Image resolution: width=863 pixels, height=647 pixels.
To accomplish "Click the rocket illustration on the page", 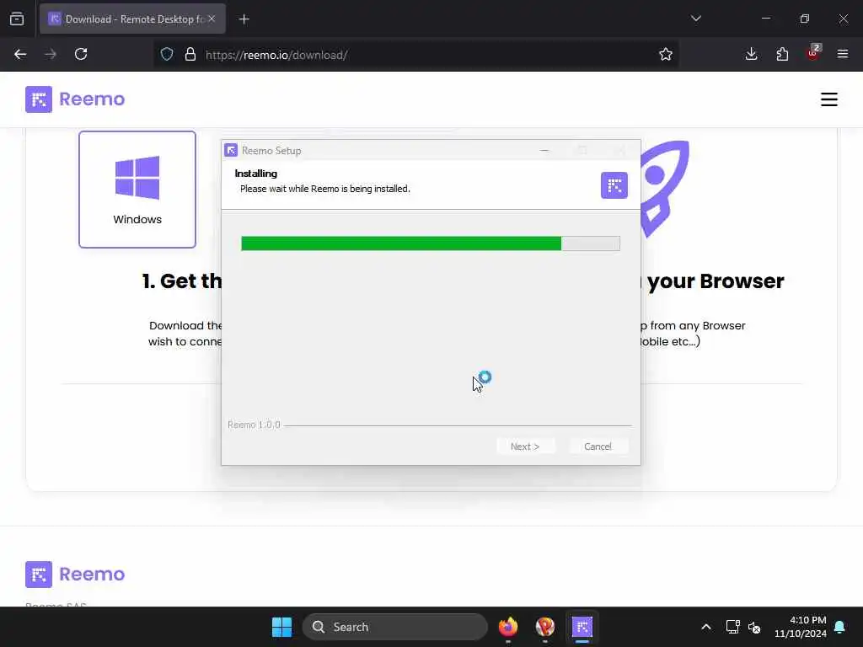I will tap(665, 188).
